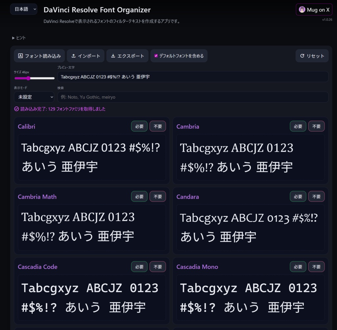Mark Cambria as 必要
Viewport: 337px width, 330px height.
coord(298,126)
